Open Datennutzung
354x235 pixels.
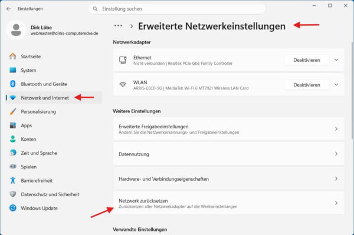point(229,154)
